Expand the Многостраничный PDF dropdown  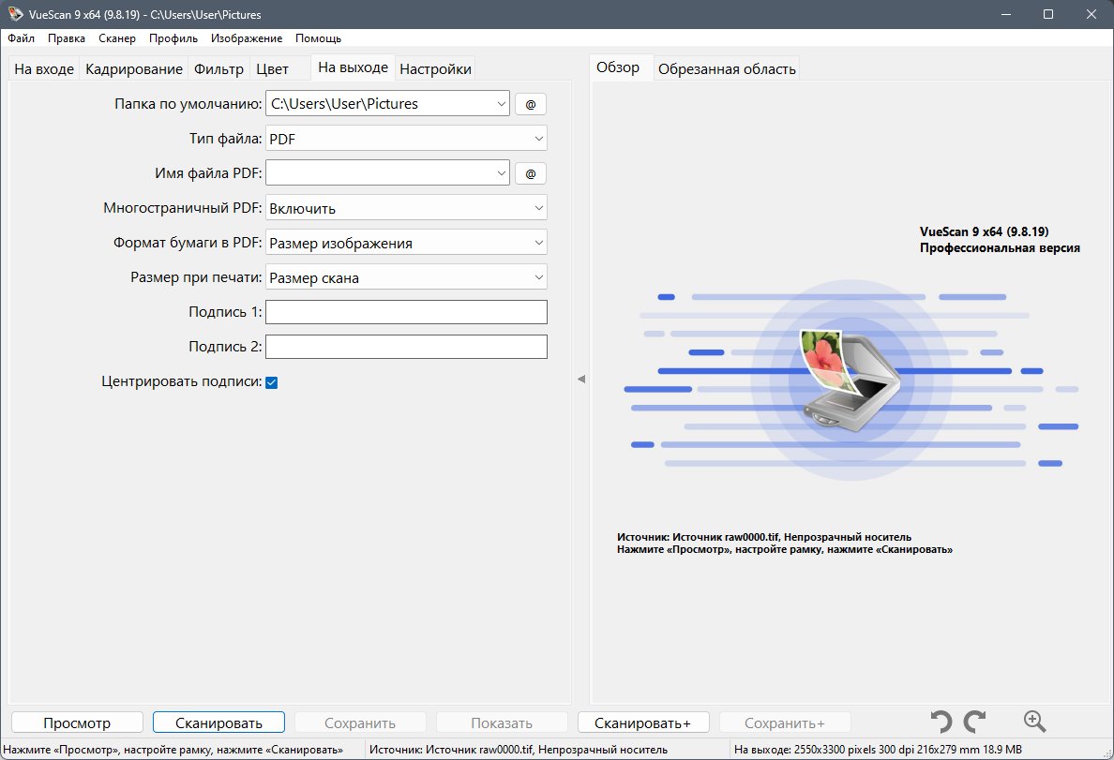pyautogui.click(x=406, y=208)
